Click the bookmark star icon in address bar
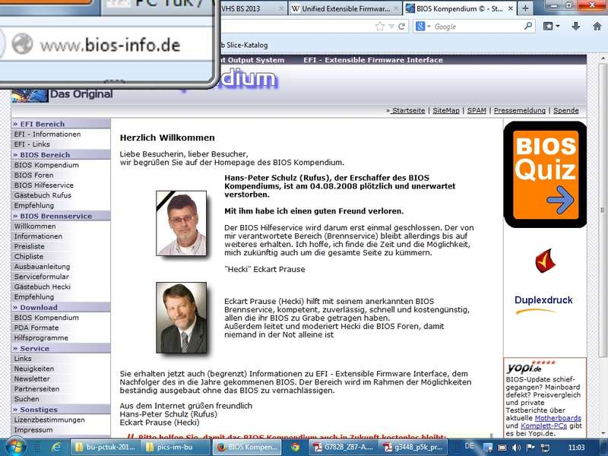 pyautogui.click(x=380, y=27)
